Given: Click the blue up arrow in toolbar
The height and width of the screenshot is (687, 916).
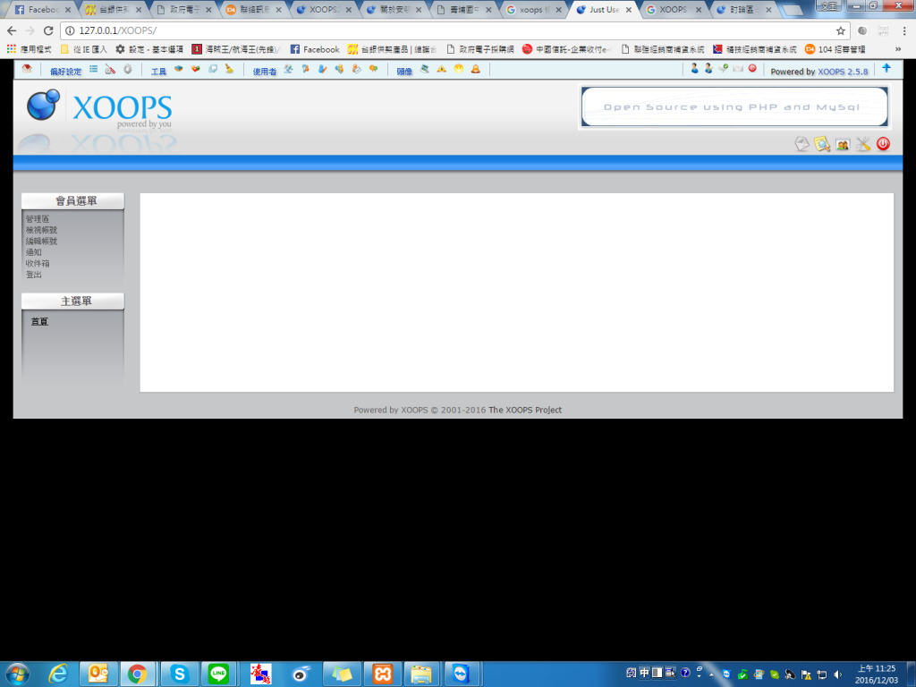Looking at the screenshot, I should pos(886,69).
